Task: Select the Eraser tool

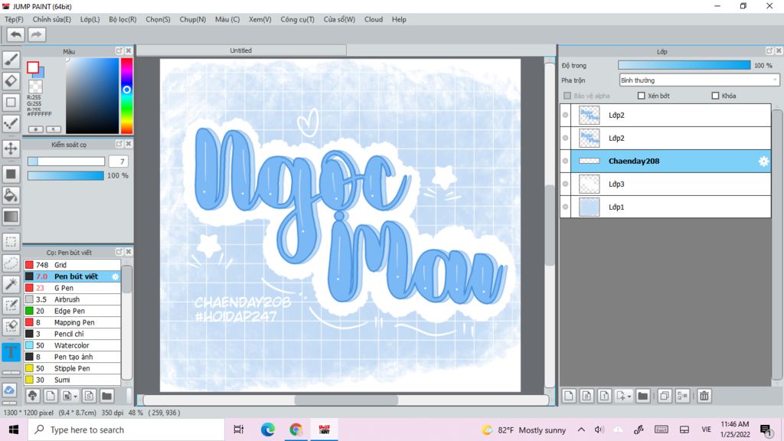Action: 11,81
